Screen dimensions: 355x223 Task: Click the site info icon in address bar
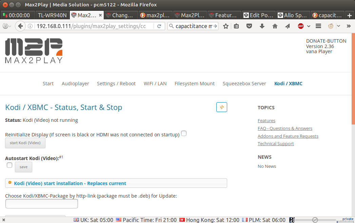(30, 26)
